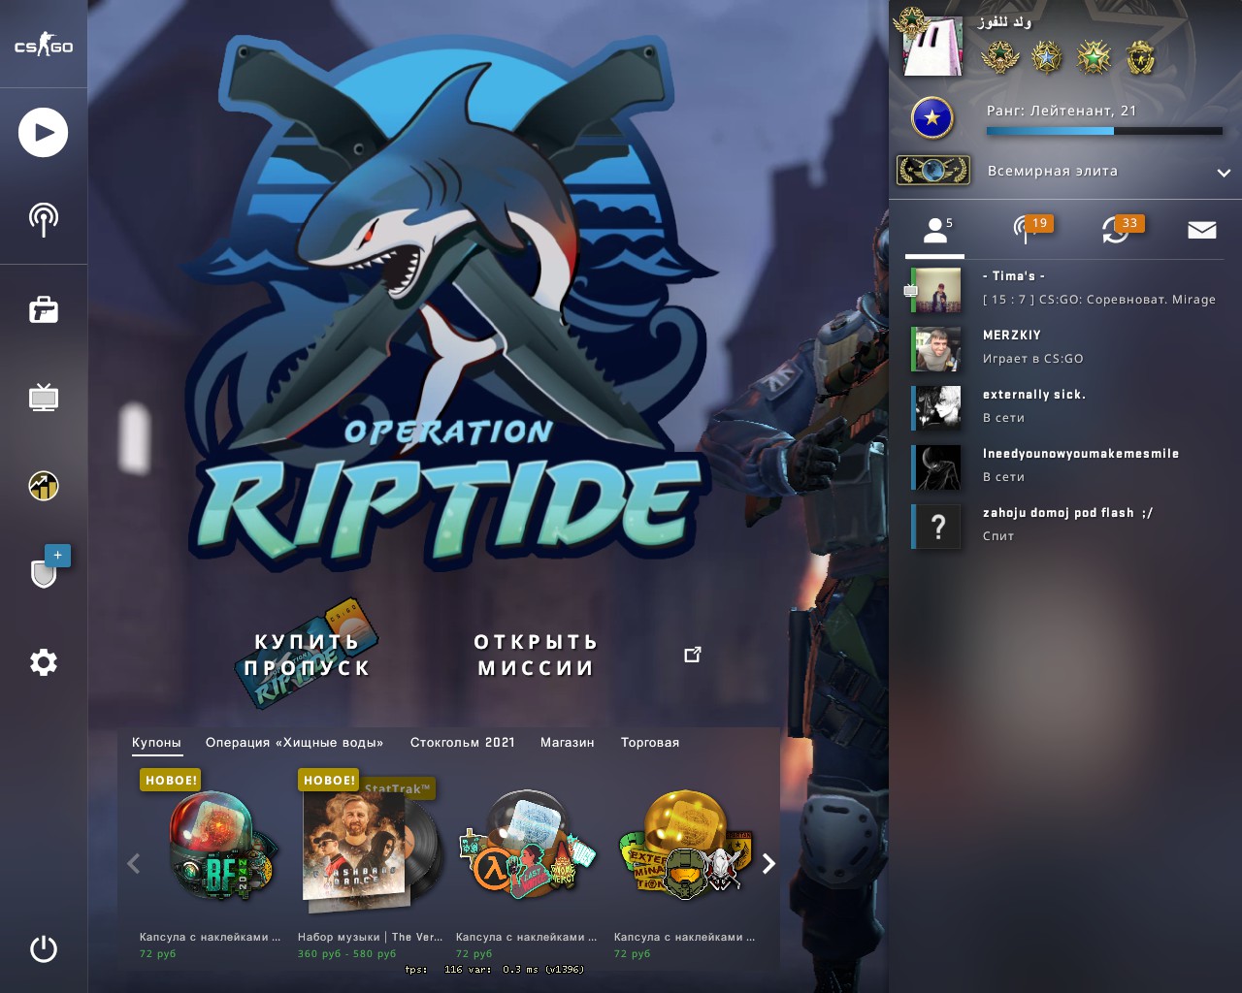Open settings with the gear icon
This screenshot has height=993, width=1242.
pos(44,662)
